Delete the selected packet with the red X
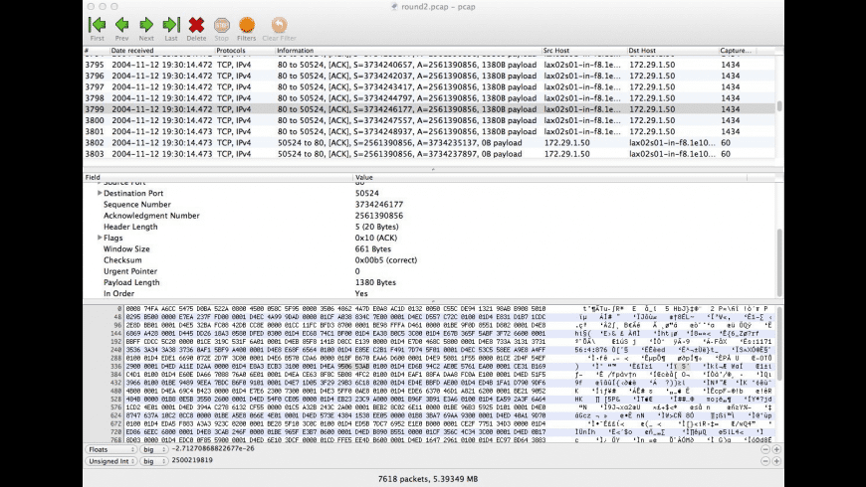 (x=196, y=29)
